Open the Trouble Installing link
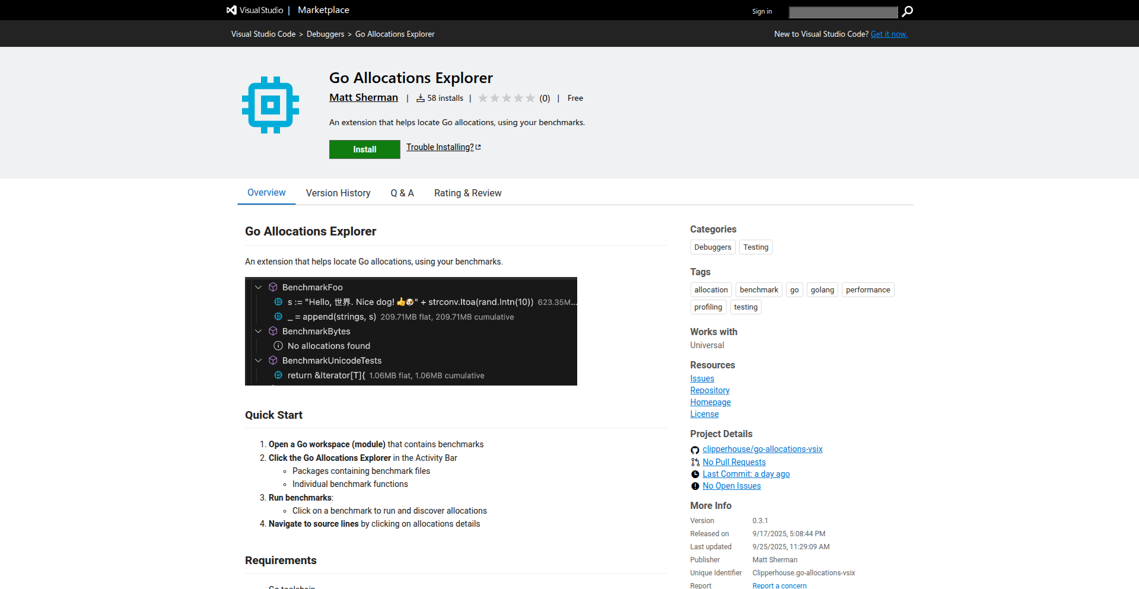Image resolution: width=1139 pixels, height=589 pixels. click(440, 147)
